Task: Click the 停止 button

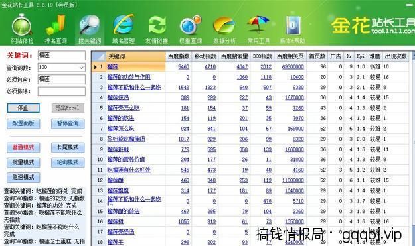Action: (x=23, y=108)
